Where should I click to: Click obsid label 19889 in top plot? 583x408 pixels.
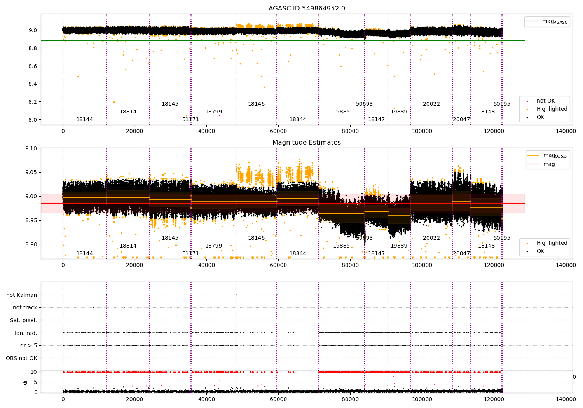[399, 112]
